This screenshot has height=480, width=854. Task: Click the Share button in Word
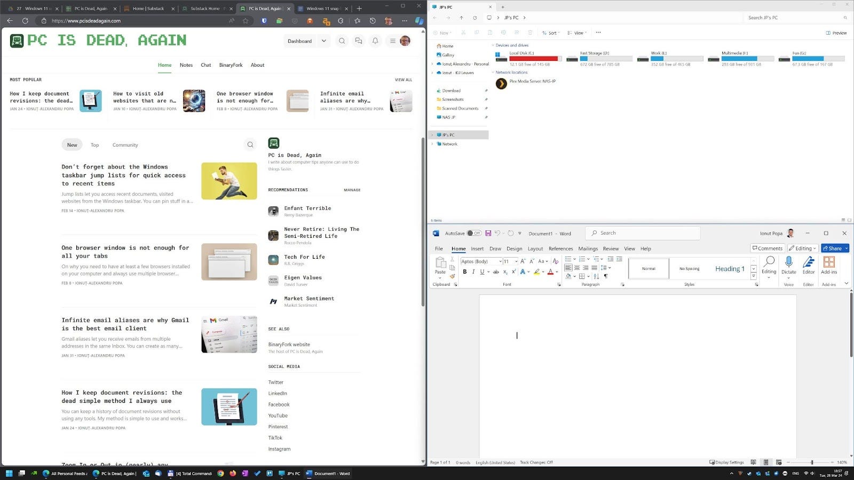[x=832, y=248]
